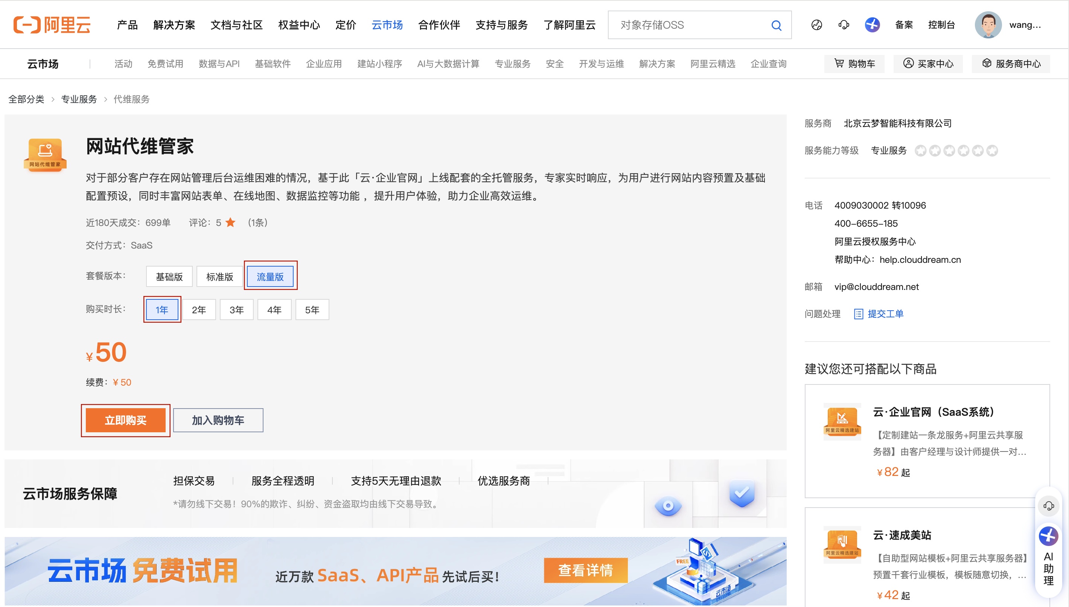Choose 4年 purchase duration
The image size is (1069, 607).
coord(274,310)
